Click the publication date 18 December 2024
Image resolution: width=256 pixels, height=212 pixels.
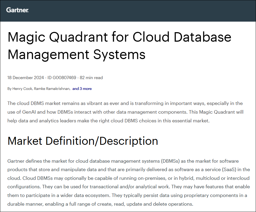coord(26,78)
